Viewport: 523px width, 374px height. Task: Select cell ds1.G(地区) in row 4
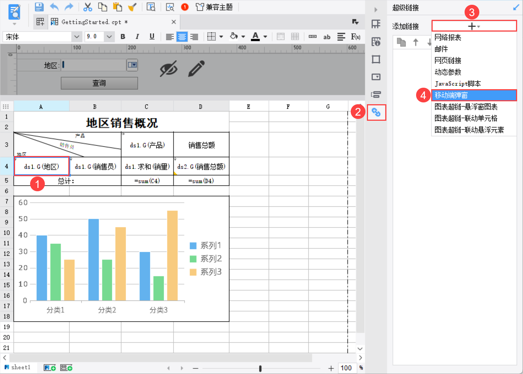tap(42, 166)
